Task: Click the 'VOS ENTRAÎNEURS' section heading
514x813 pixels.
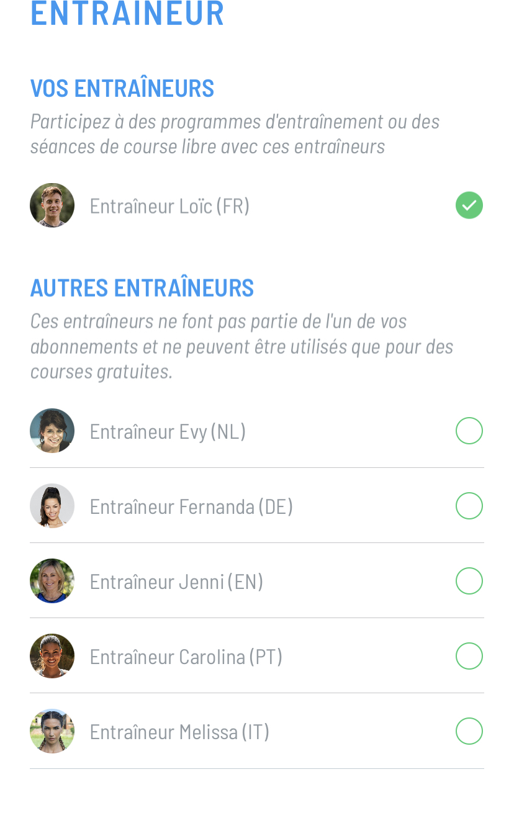Action: pyautogui.click(x=122, y=88)
